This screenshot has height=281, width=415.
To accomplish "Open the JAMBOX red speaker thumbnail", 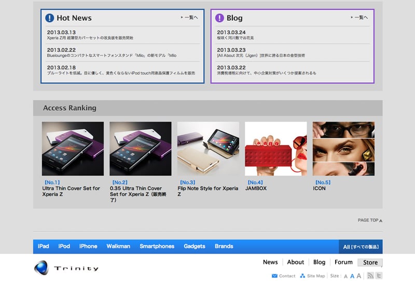I will [276, 149].
